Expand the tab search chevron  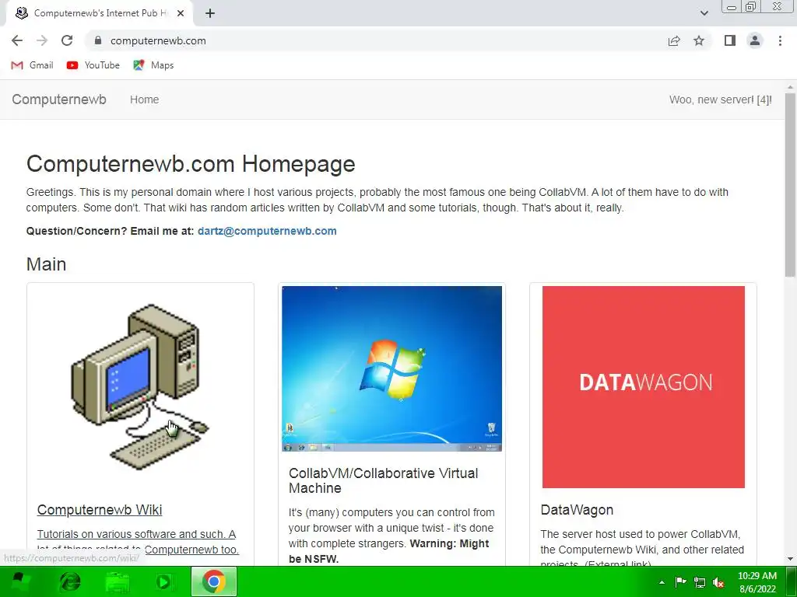click(x=704, y=13)
